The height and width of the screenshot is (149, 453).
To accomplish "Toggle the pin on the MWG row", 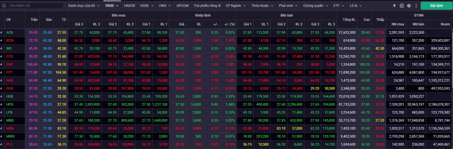I will pyautogui.click(x=1, y=136).
